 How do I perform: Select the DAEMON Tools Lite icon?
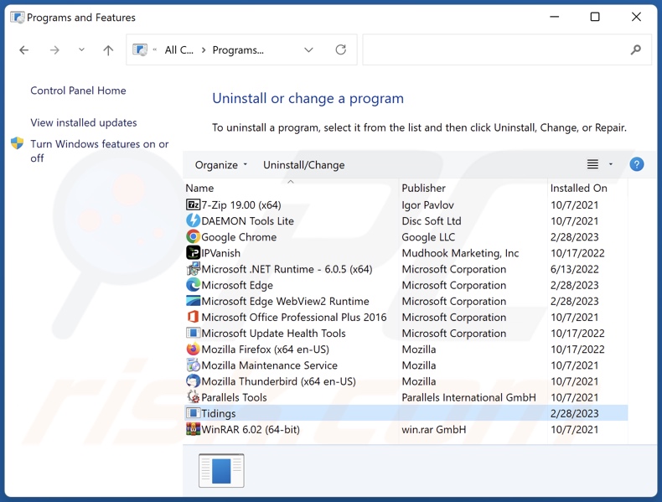coord(193,220)
